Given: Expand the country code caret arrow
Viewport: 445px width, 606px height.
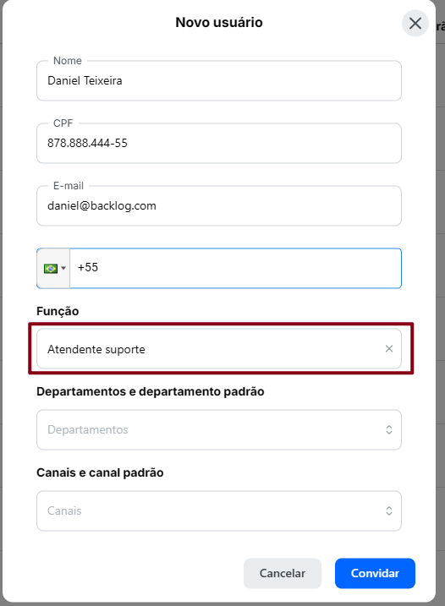Looking at the screenshot, I should click(x=63, y=268).
